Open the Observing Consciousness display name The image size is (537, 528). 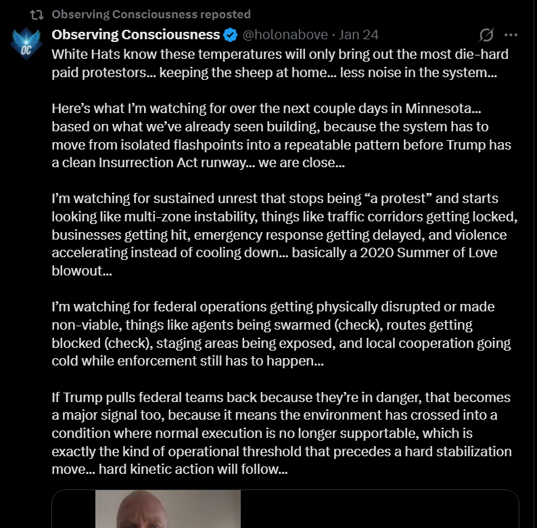(x=135, y=35)
